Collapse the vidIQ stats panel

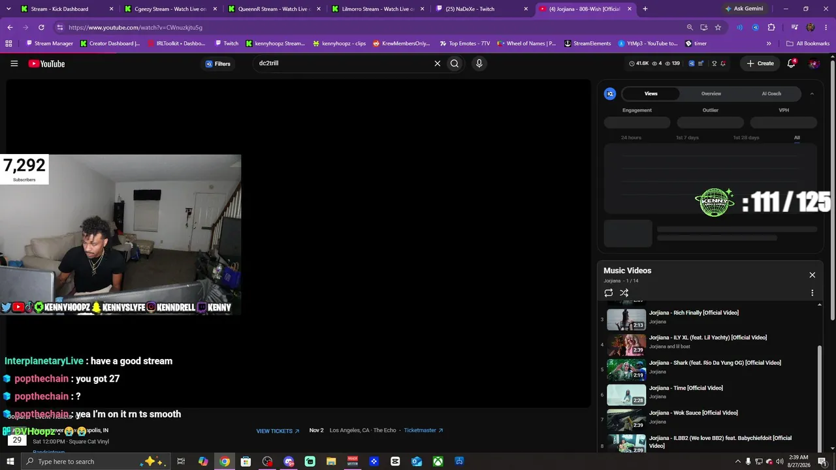point(812,93)
